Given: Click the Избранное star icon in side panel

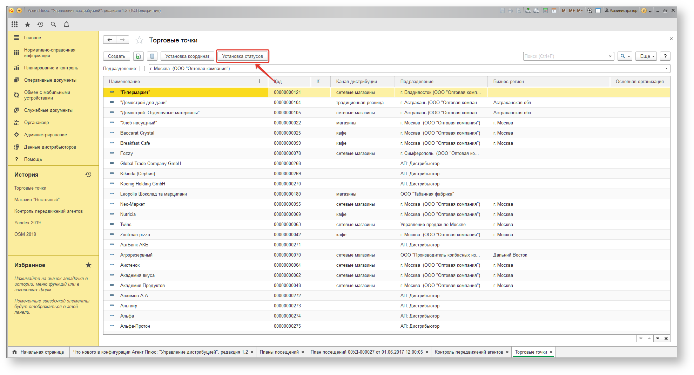Looking at the screenshot, I should [88, 265].
